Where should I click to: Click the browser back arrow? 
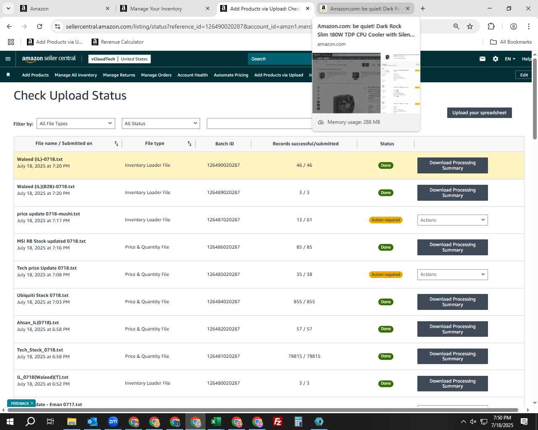pyautogui.click(x=9, y=26)
